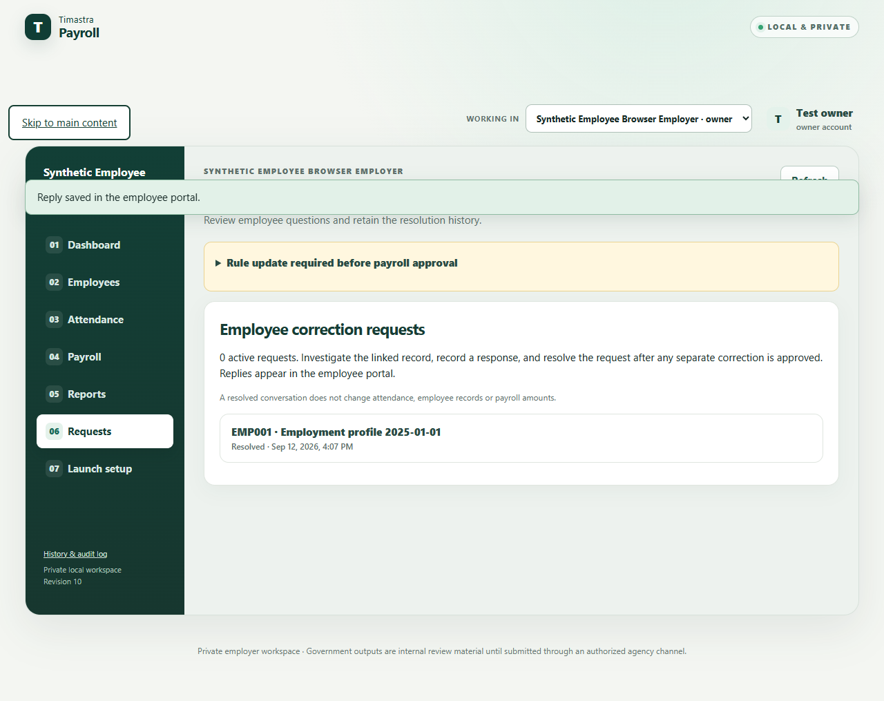
Task: Click the 'owner account' label under Test owner
Action: pos(824,127)
